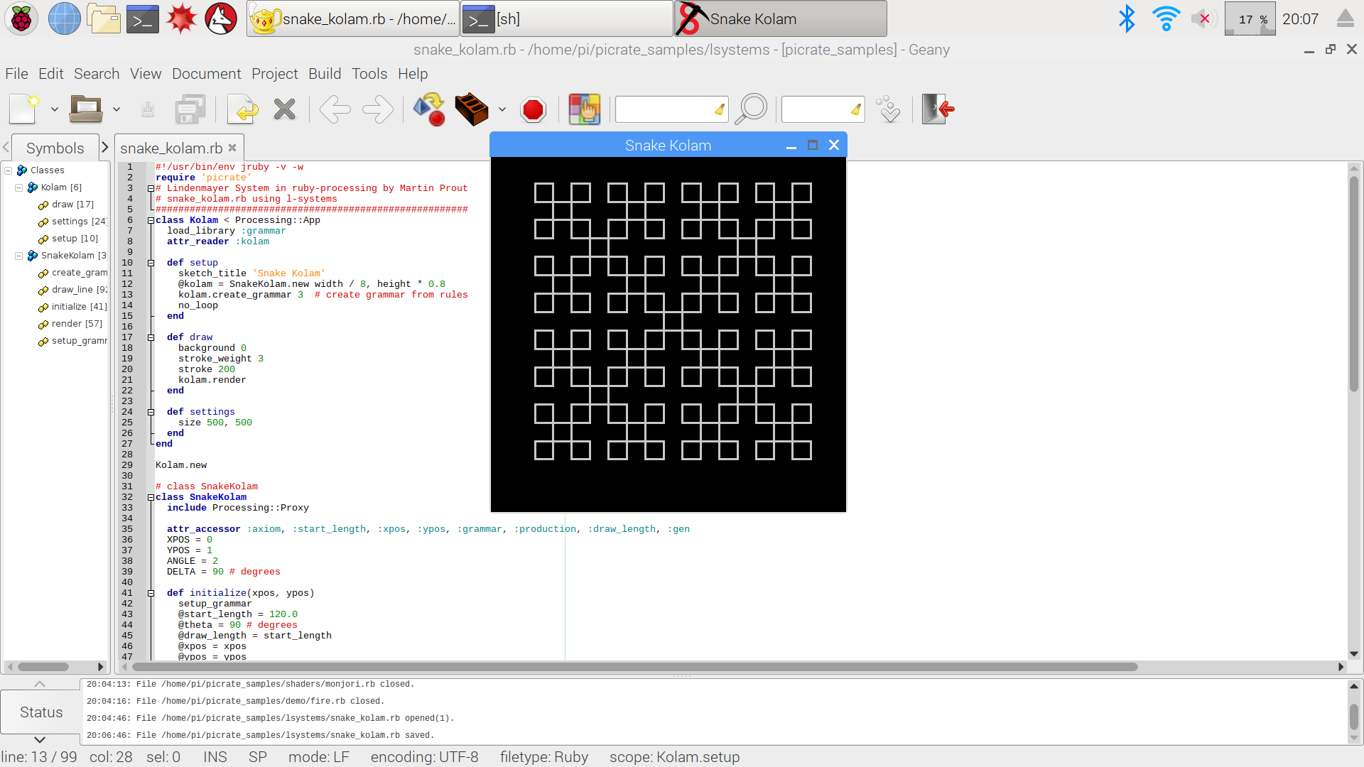The width and height of the screenshot is (1364, 767).
Task: Click the Build menu in menu bar
Action: coord(325,74)
